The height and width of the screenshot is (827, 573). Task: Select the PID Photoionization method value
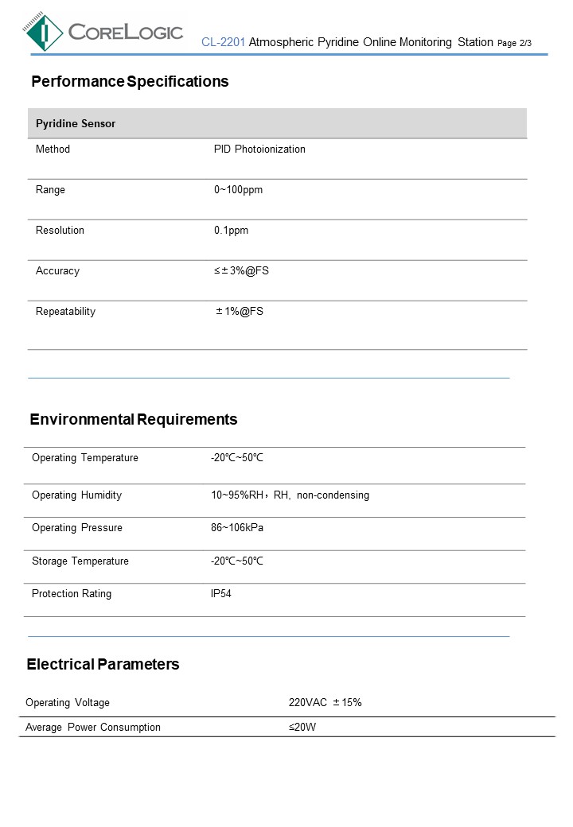(x=259, y=149)
